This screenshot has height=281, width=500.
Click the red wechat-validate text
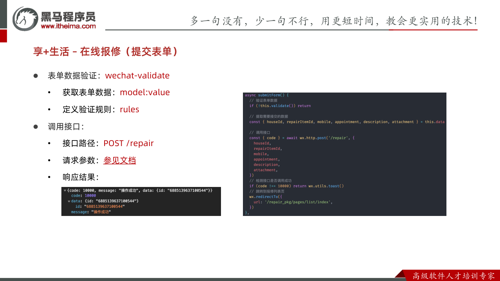[x=137, y=75]
